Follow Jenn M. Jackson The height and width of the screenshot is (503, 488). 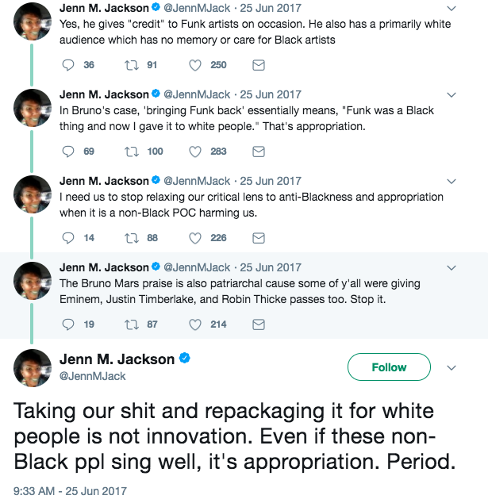pos(389,367)
